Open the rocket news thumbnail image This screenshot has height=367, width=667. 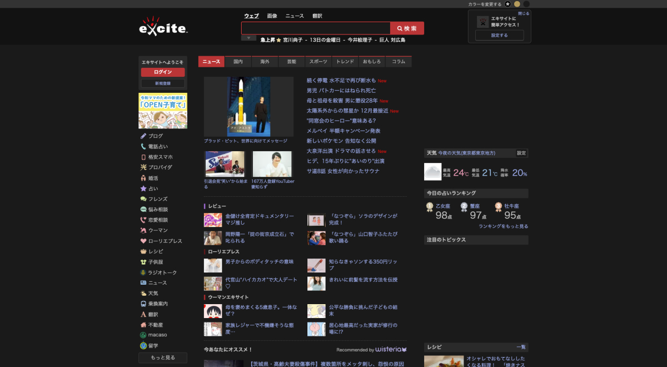point(248,107)
